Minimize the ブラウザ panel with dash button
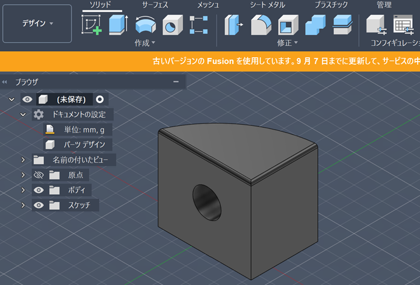The height and width of the screenshot is (285, 420). coord(176,82)
